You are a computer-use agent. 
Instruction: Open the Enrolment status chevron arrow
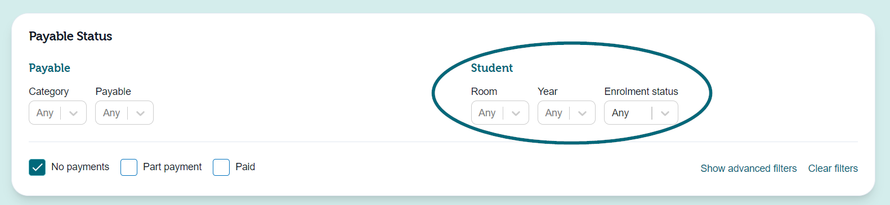click(665, 113)
